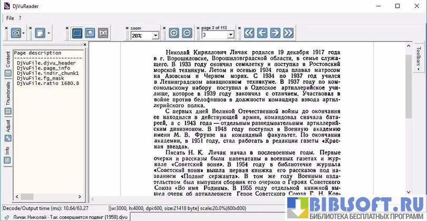Open the File menu
The width and height of the screenshot is (427, 221).
point(10,18)
